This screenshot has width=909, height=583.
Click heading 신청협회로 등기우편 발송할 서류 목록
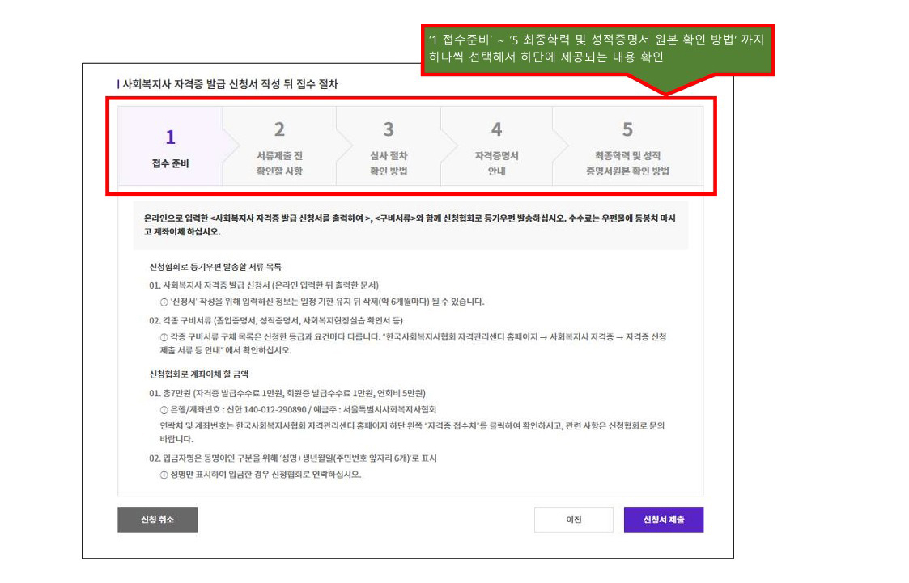point(215,267)
